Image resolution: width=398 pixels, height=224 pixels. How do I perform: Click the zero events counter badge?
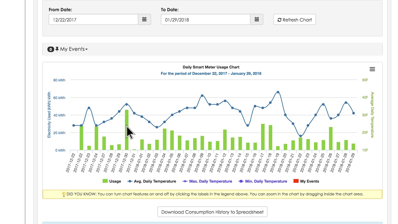click(x=51, y=49)
